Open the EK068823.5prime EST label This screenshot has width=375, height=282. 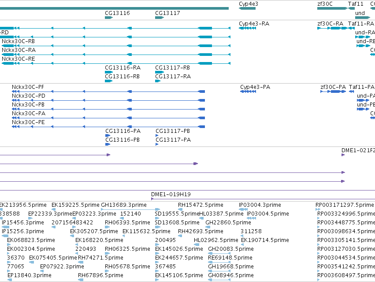[31, 240]
